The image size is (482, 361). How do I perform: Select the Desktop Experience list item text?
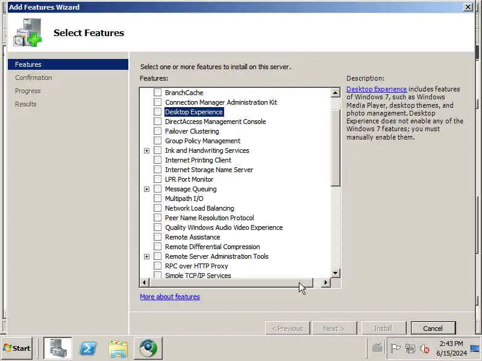[x=194, y=112]
